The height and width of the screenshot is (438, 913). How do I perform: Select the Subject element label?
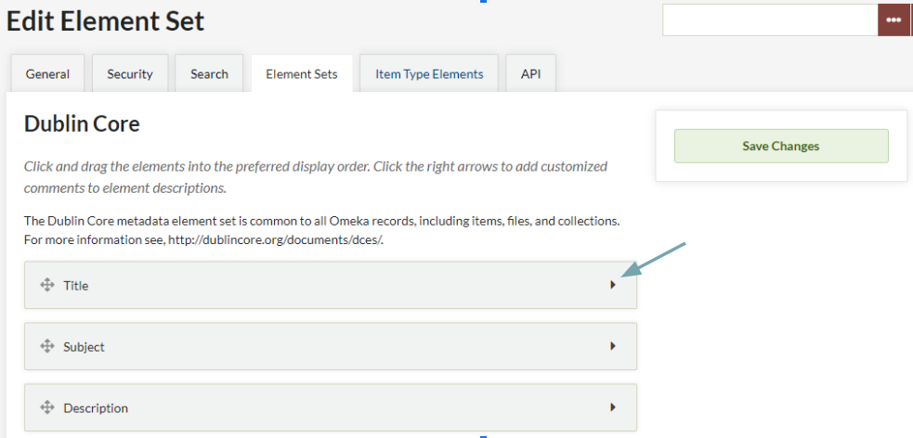coord(84,347)
